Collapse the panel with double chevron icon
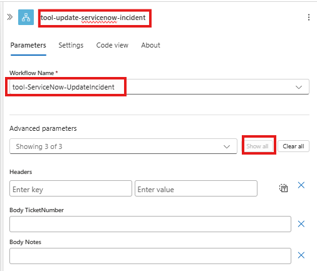 [x=9, y=17]
